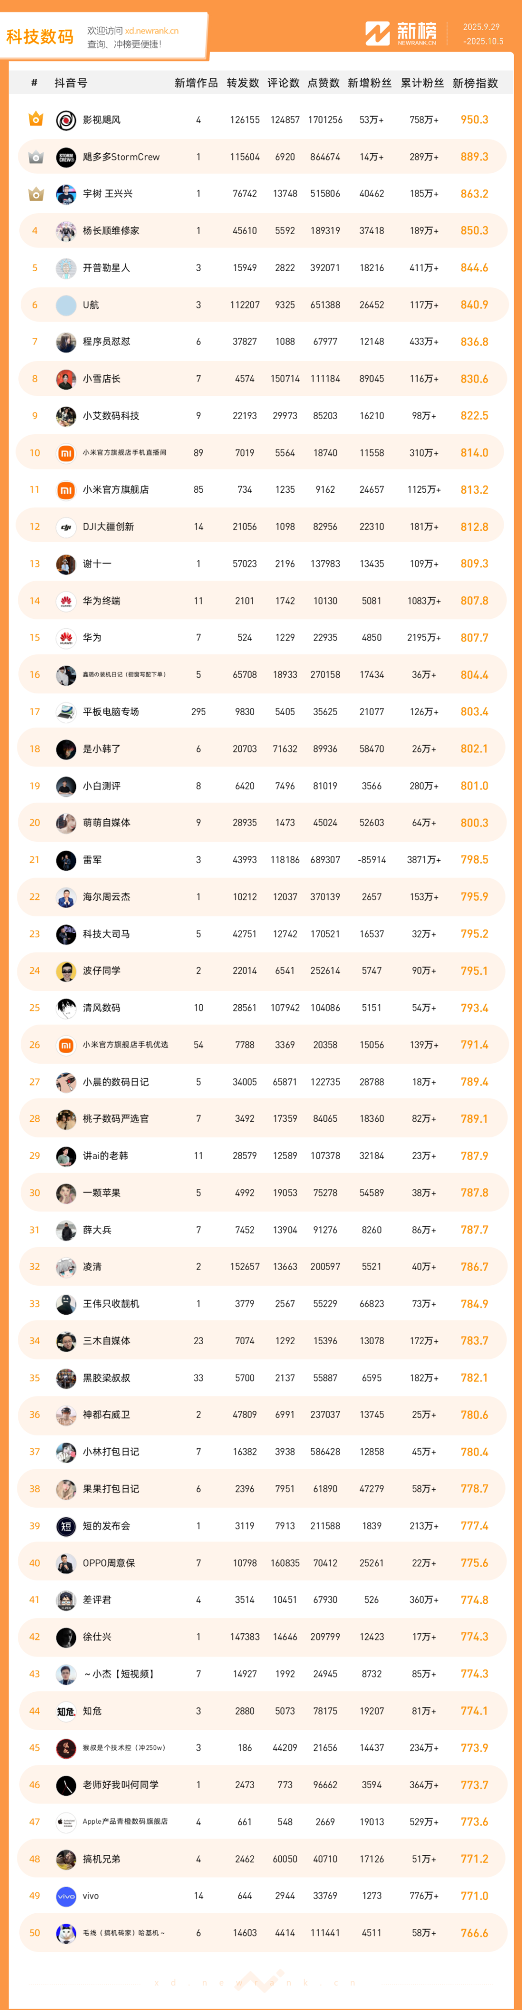This screenshot has height=2010, width=522.
Task: Click the silver crown icon for rank two
Action: (35, 157)
